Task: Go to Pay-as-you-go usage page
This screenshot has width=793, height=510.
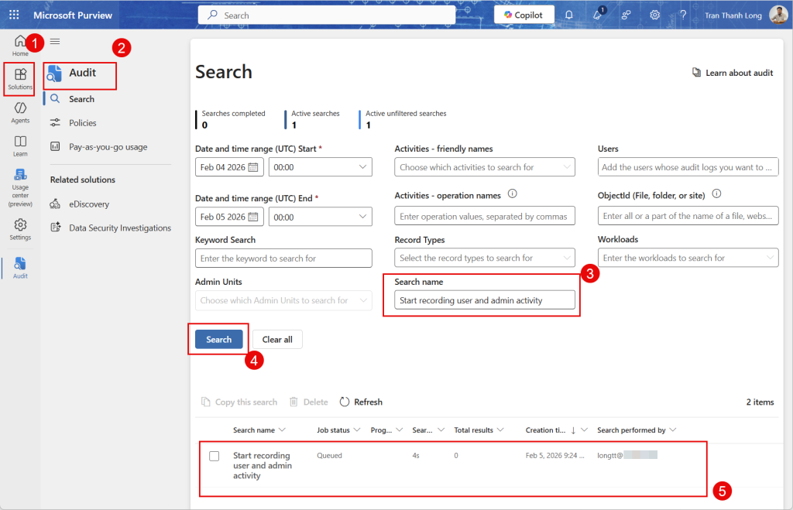Action: 108,147
